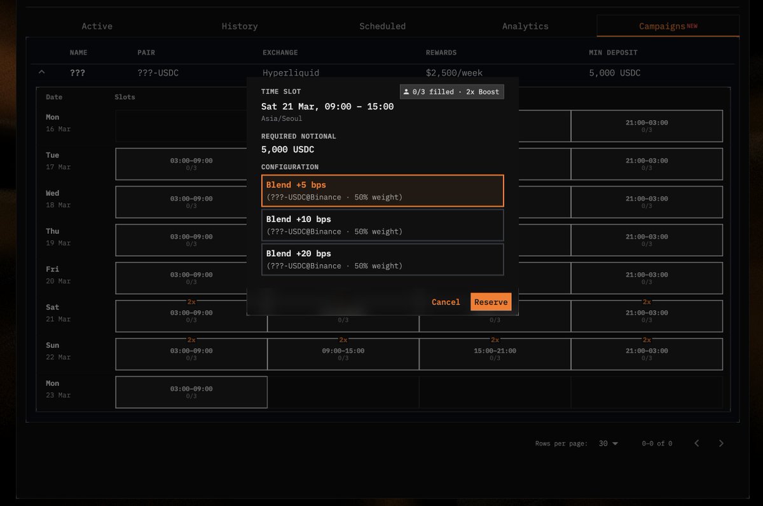Select Mon 16 Mar 21:00–03:00 slot
763x506 pixels.
click(x=647, y=126)
